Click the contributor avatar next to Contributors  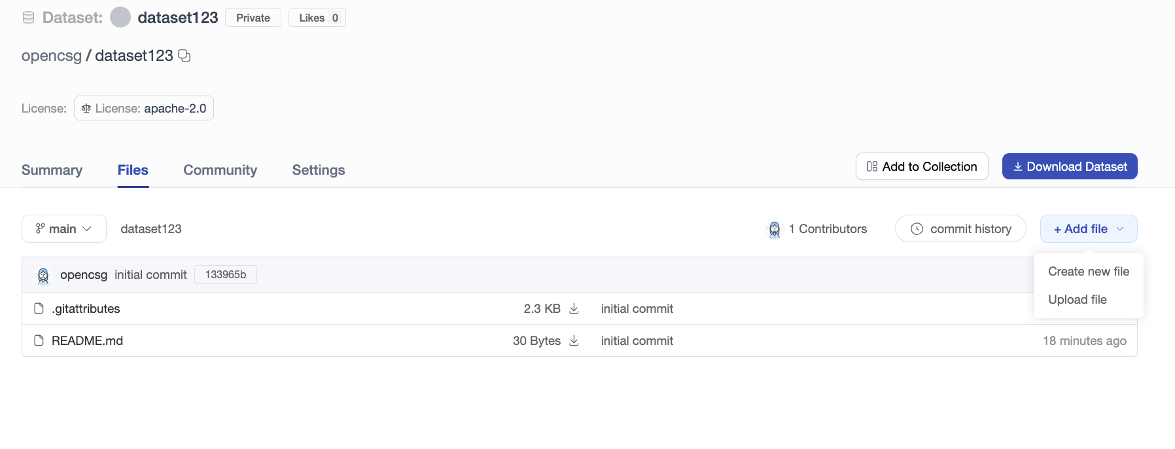coord(775,229)
